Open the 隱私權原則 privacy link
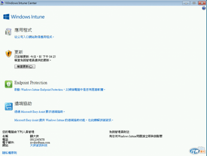Viewport: 207px width, 156px height. (10, 153)
